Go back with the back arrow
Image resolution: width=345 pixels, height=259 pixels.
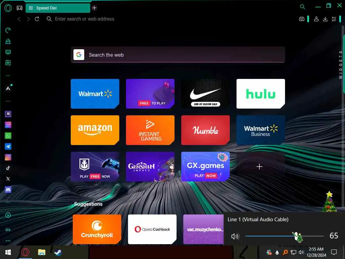pos(19,19)
